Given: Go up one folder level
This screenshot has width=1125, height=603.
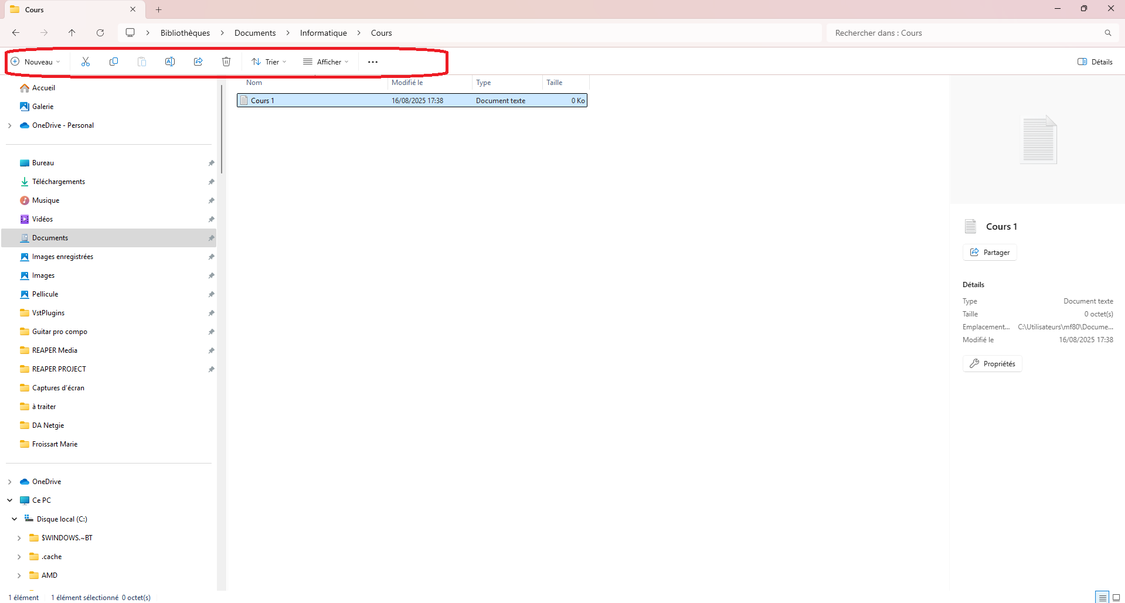Looking at the screenshot, I should 72,33.
